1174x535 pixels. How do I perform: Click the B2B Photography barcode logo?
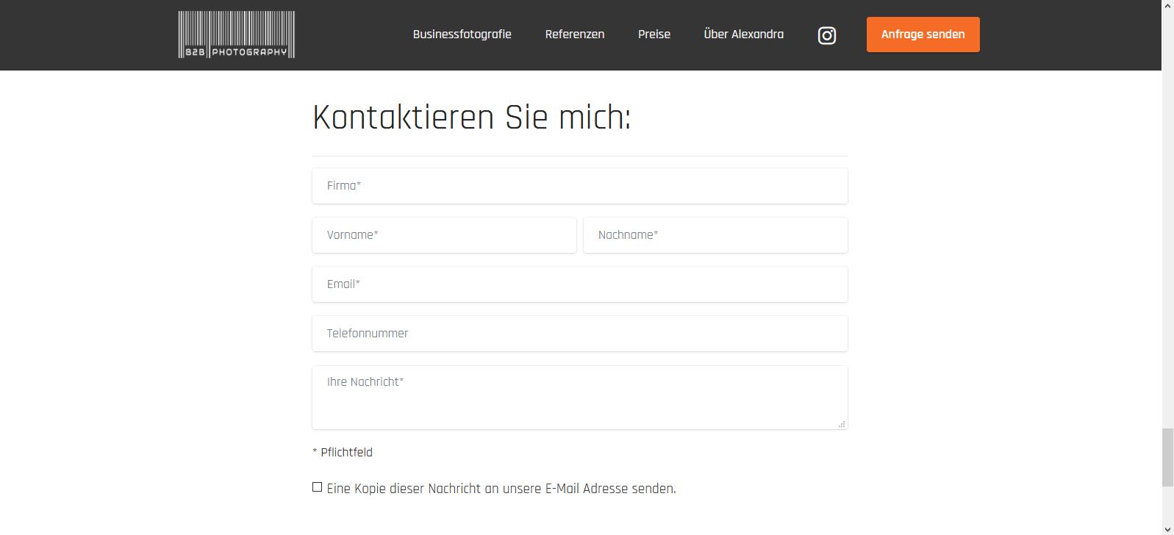click(236, 35)
